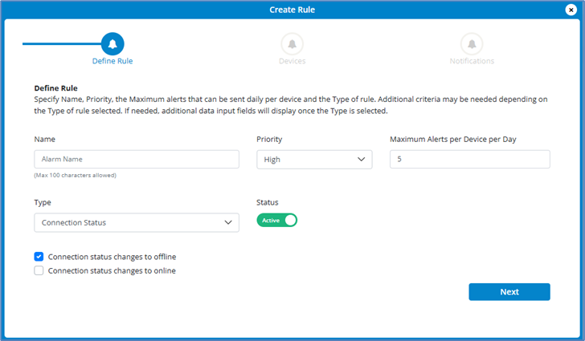The image size is (585, 341).
Task: Click the chevron arrow in Type field
Action: (228, 222)
